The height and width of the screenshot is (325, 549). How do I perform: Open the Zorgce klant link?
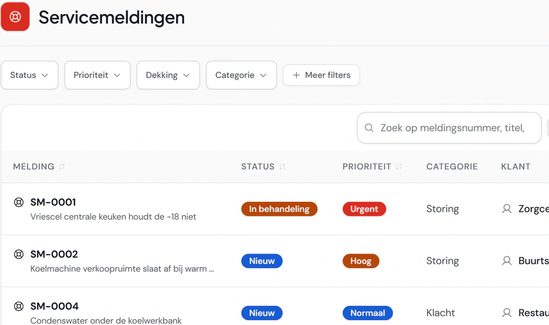(x=534, y=209)
